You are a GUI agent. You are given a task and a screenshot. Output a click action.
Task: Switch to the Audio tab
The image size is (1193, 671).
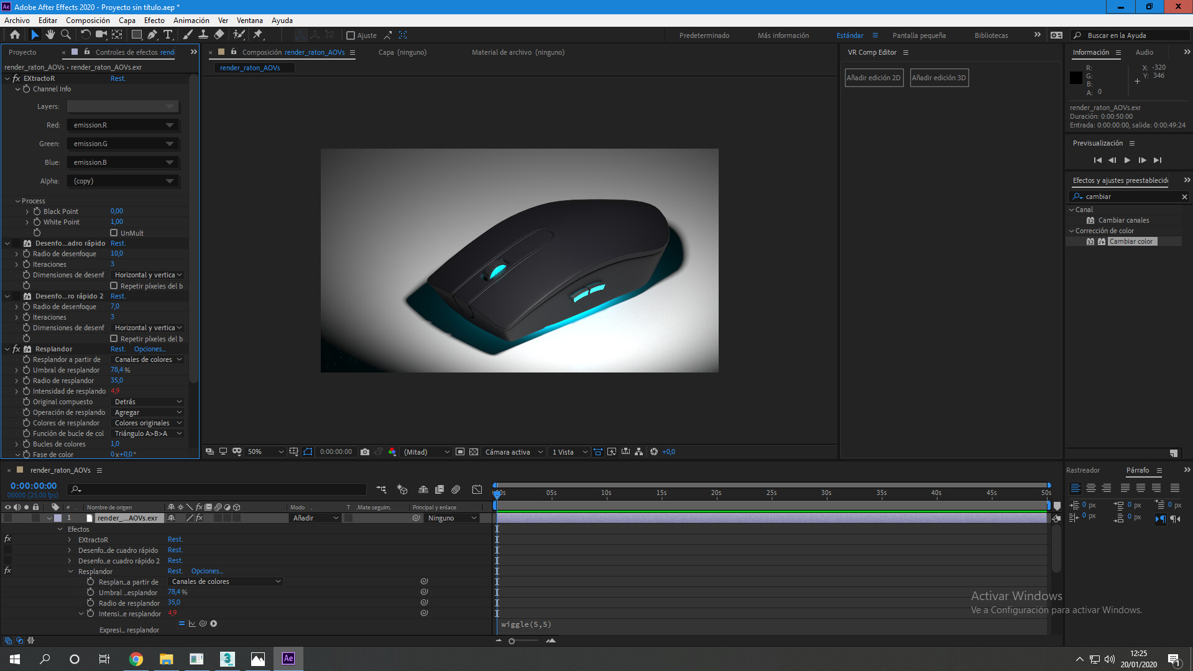(x=1144, y=52)
